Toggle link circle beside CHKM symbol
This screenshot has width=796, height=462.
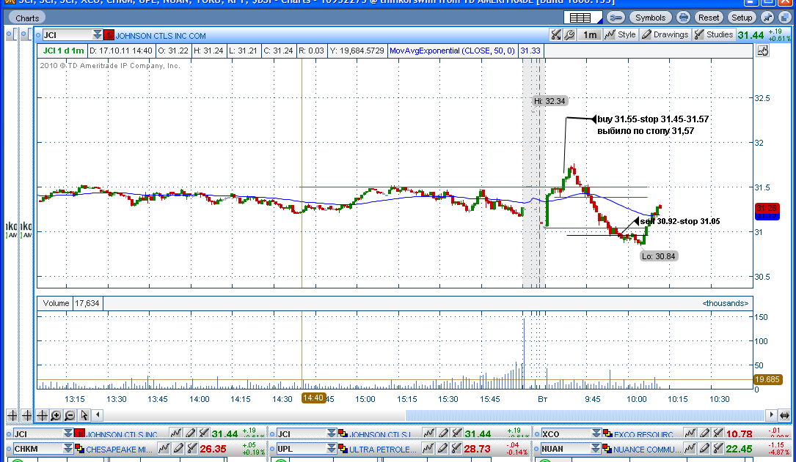point(9,450)
